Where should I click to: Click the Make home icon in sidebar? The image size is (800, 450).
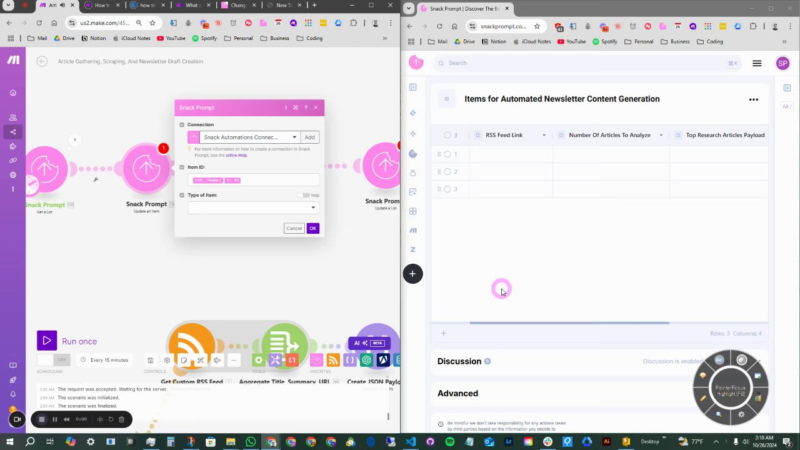pos(12,92)
